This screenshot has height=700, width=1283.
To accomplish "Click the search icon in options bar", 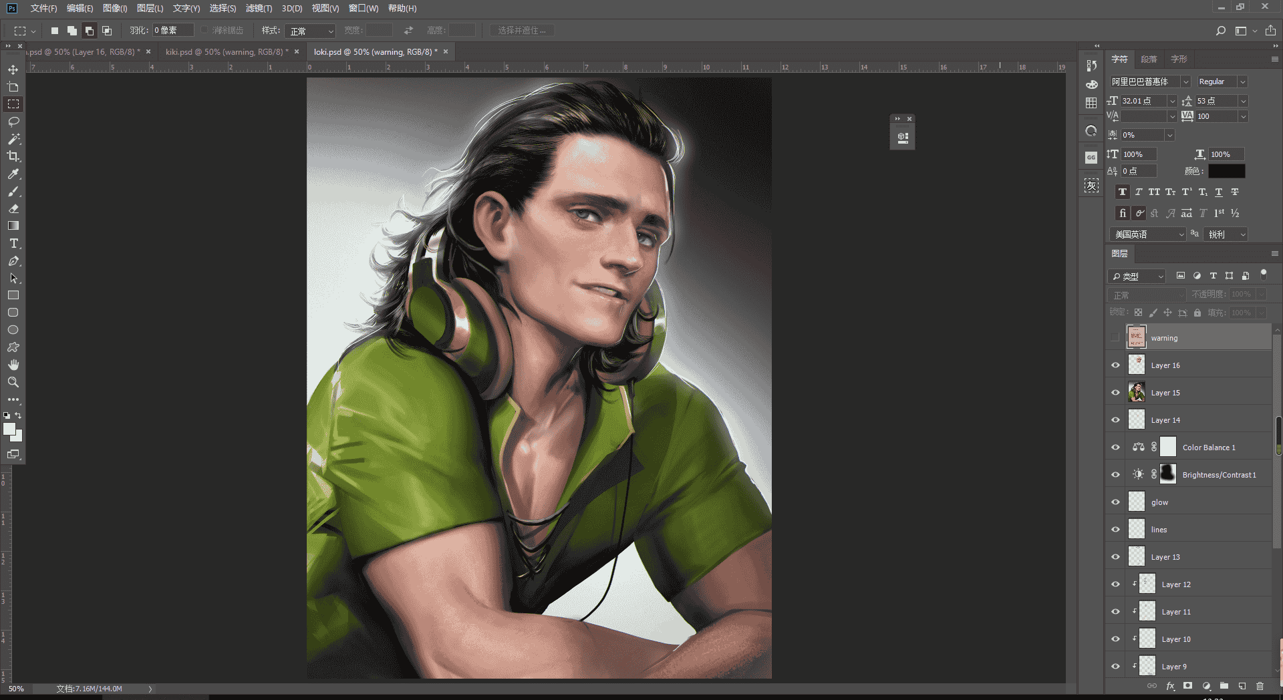I will click(x=1220, y=31).
